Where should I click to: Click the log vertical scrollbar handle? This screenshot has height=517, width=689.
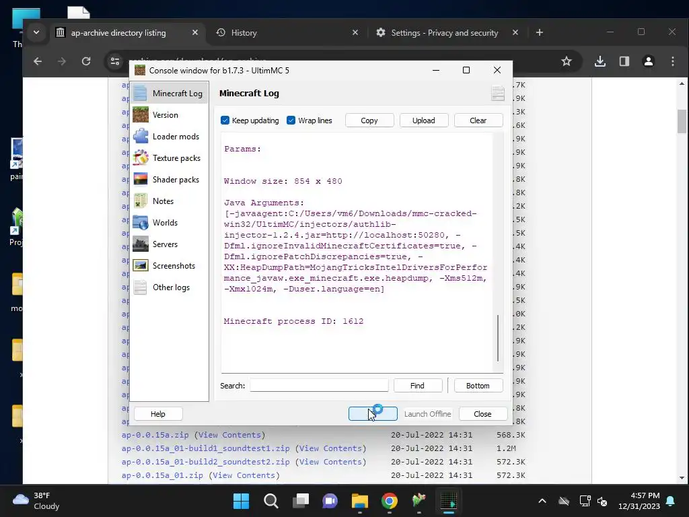click(498, 338)
